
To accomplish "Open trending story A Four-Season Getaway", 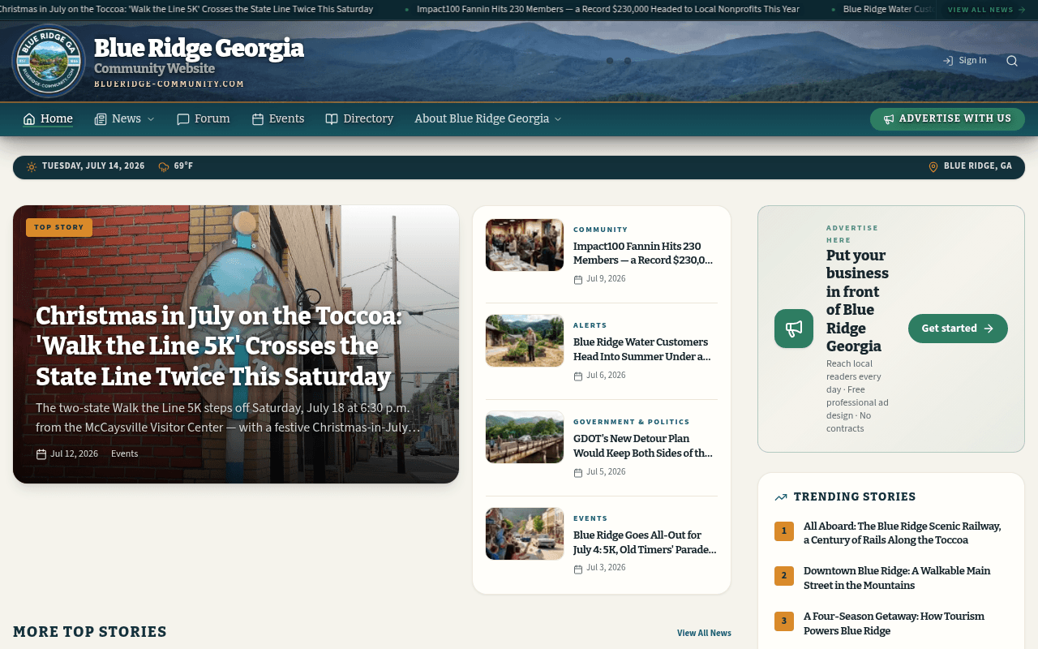I will pos(894,624).
